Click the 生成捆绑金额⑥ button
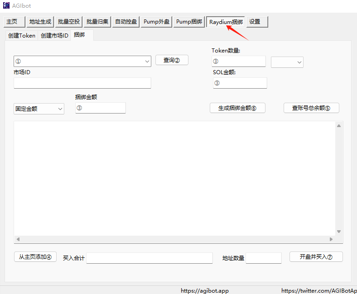Screen dimensions: 357x294 237,108
